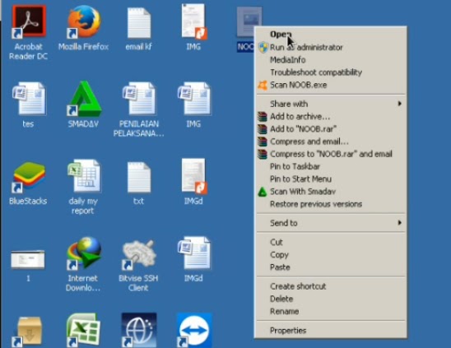Viewport: 451px width, 348px height.
Task: Select the TeamViewer shortcut icon
Action: (194, 330)
